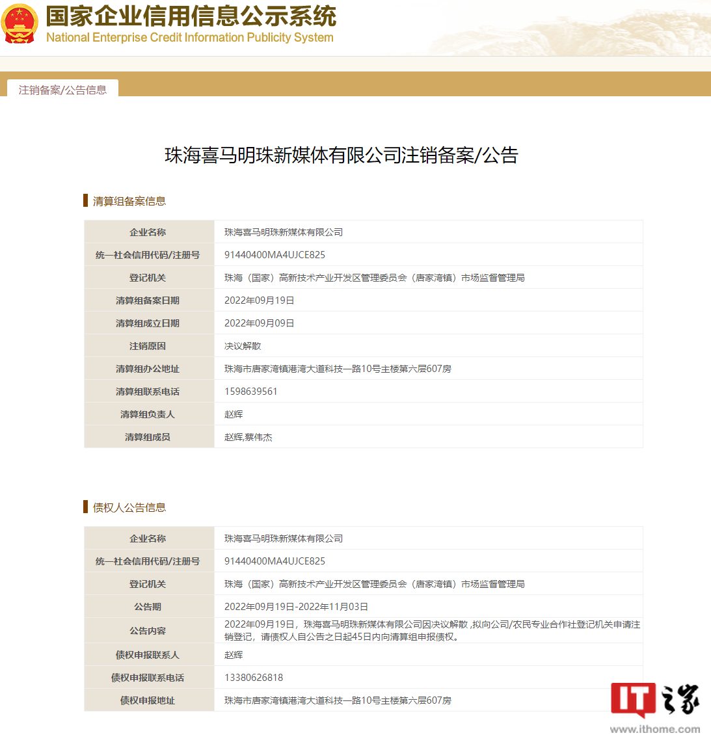The width and height of the screenshot is (711, 744).
Task: Click the 债权申报联系人 label cell
Action: tap(149, 655)
